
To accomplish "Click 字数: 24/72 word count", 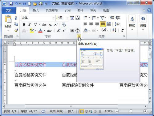I will tap(29, 111).
